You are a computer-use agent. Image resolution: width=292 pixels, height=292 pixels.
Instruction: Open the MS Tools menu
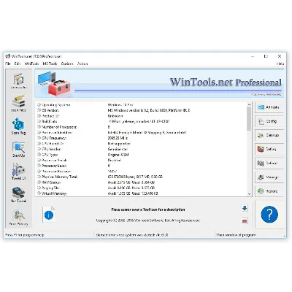[50, 64]
